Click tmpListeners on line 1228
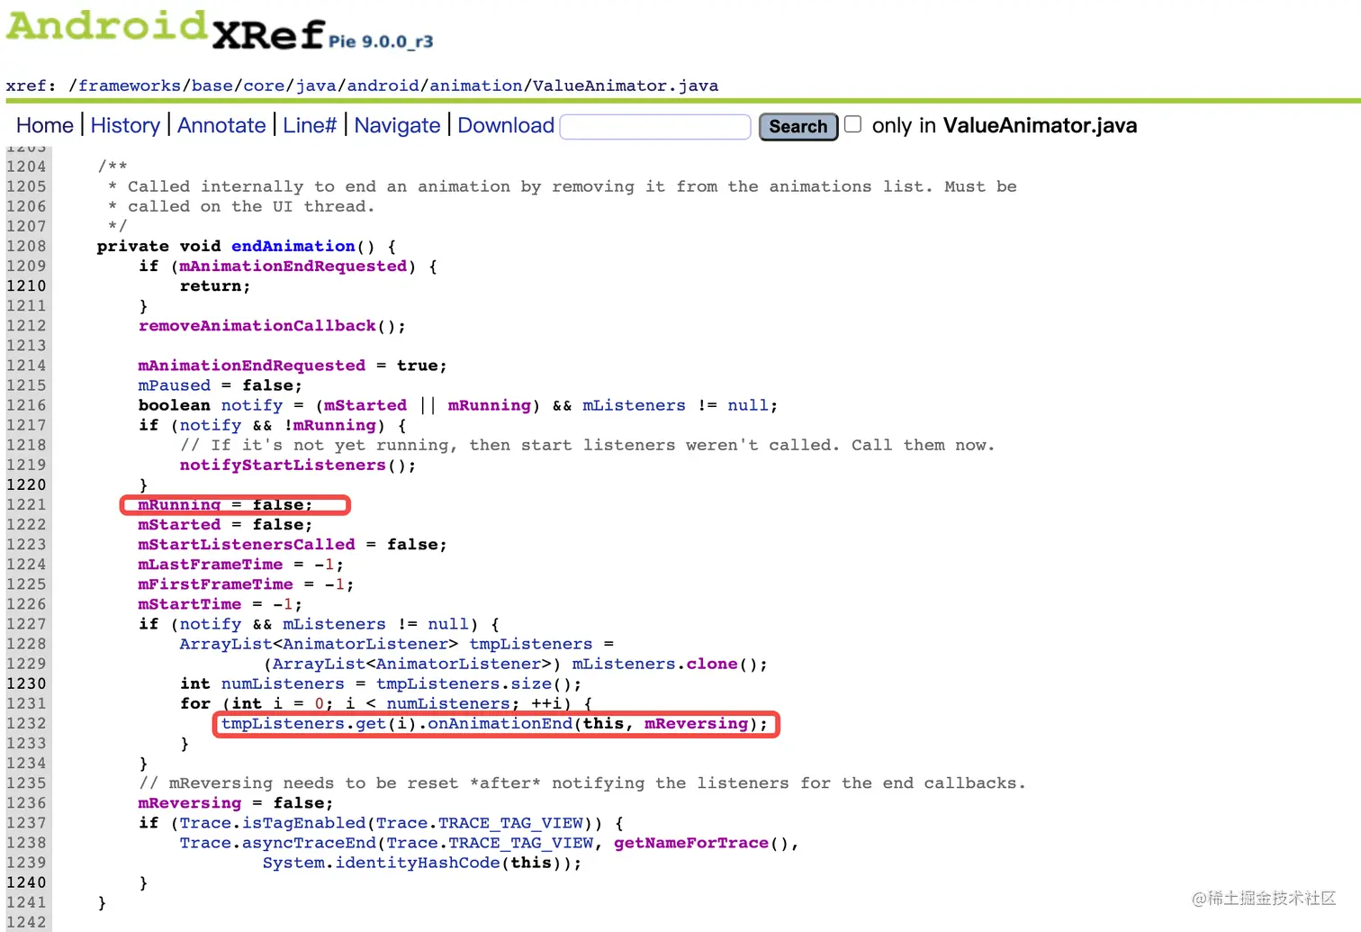Viewport: 1361px width, 932px height. tap(531, 644)
